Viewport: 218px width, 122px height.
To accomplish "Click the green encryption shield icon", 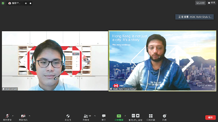I will coord(3,3).
